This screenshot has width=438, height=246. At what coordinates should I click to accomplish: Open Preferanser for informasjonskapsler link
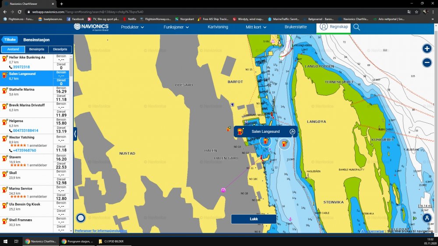coord(101,231)
